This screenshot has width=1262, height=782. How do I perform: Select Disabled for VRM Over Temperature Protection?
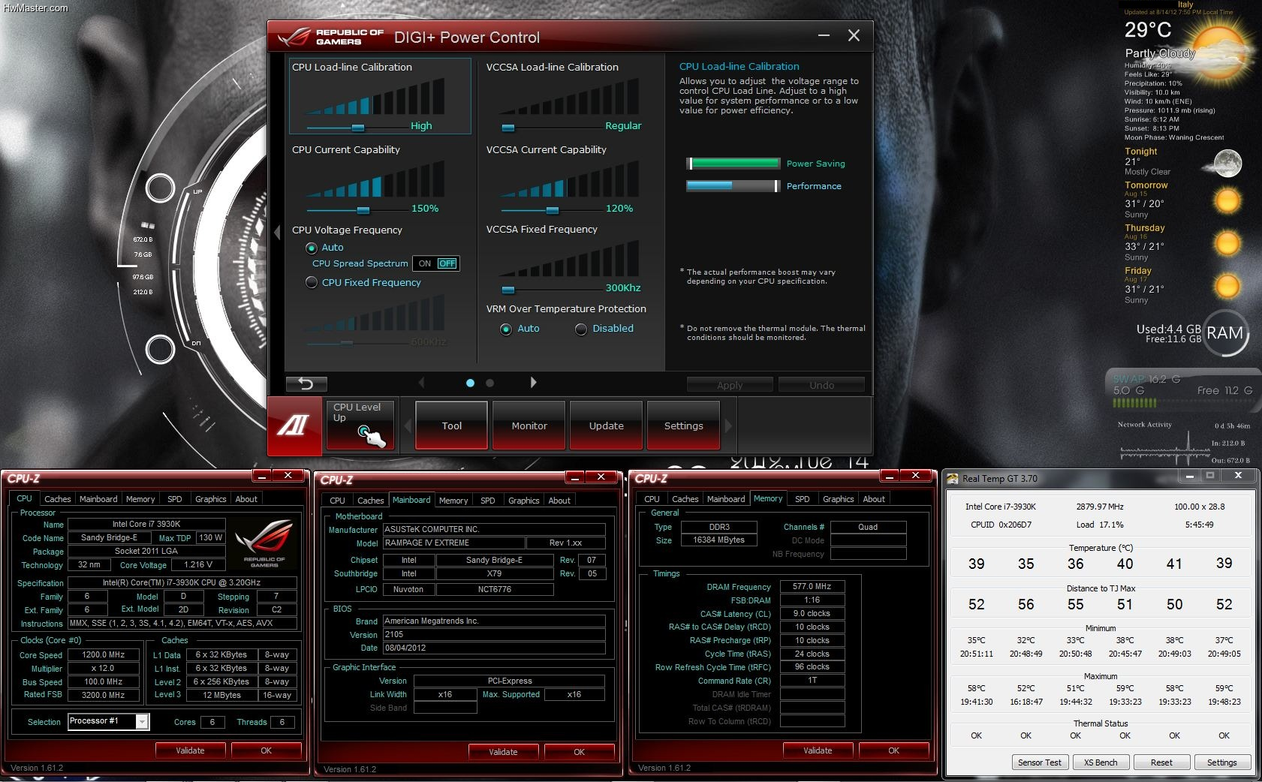click(x=581, y=329)
